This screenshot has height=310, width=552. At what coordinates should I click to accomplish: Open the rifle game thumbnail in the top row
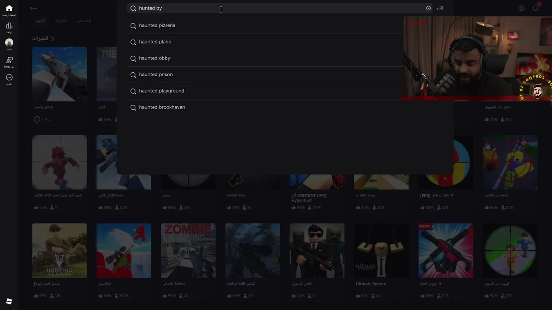(60, 74)
